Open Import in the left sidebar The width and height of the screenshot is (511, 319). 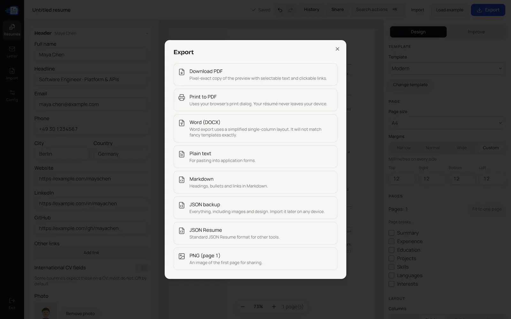click(12, 74)
